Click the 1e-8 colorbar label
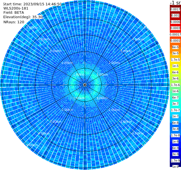 coord(175,141)
